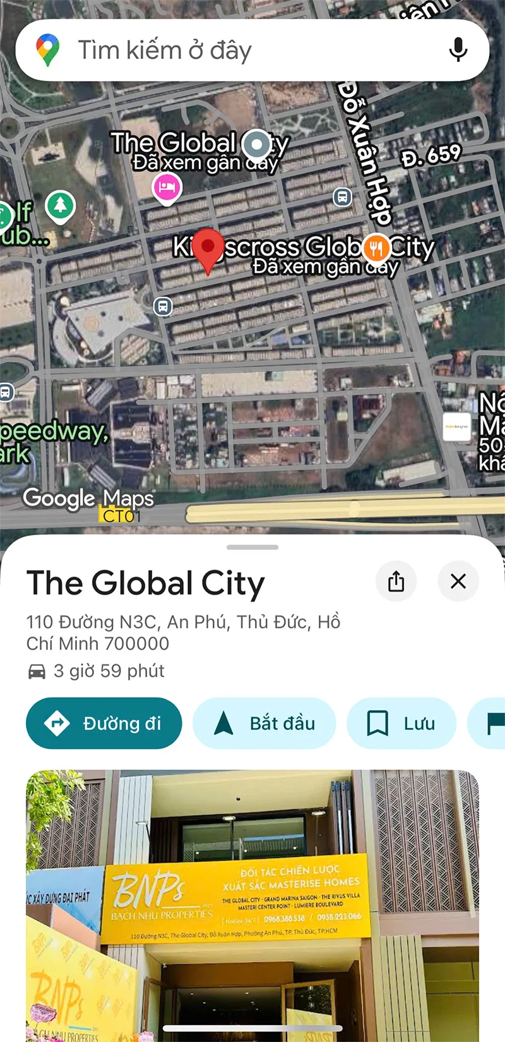Image resolution: width=505 pixels, height=1042 pixels.
Task: Tap the gray recently viewed place marker
Action: pyautogui.click(x=256, y=144)
